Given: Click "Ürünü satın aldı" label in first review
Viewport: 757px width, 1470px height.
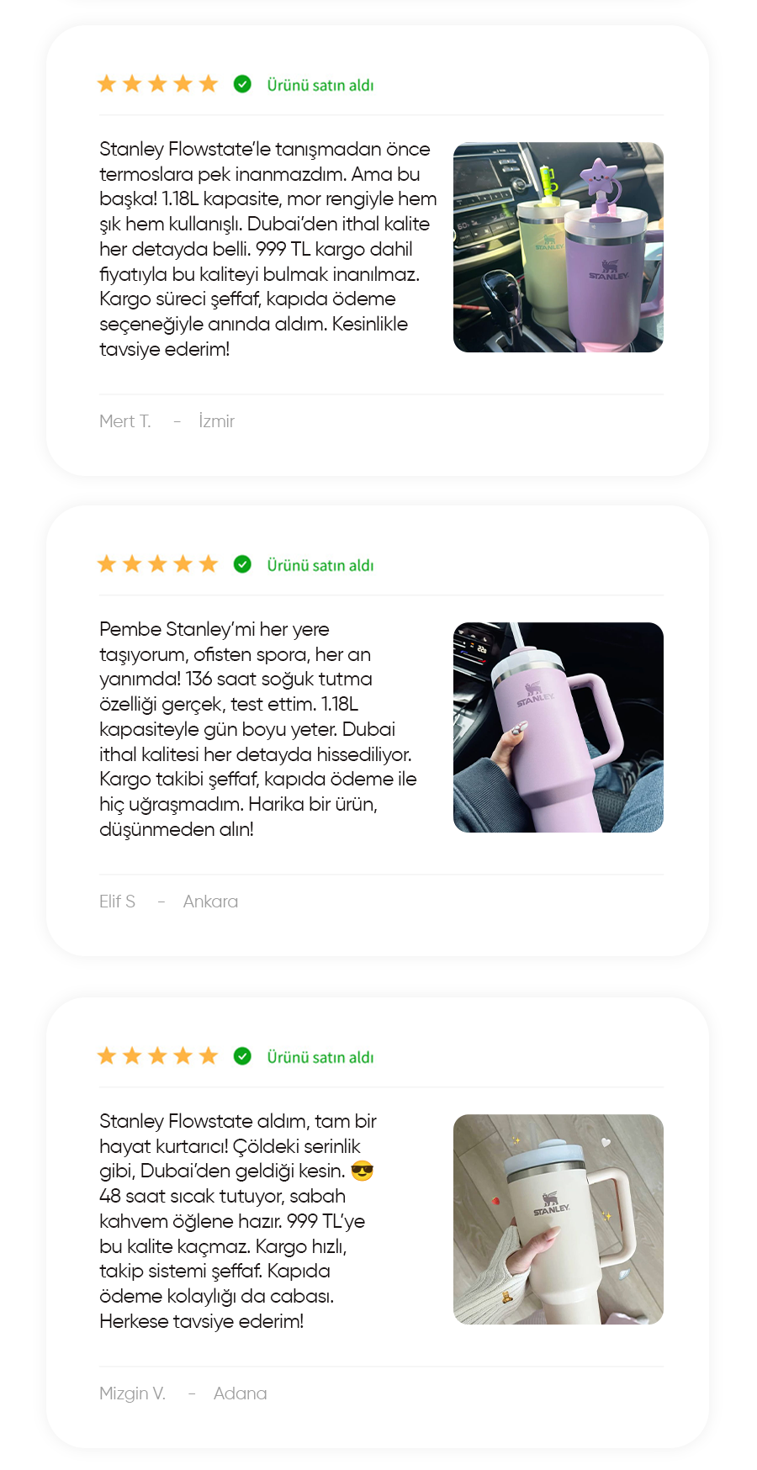Looking at the screenshot, I should pyautogui.click(x=320, y=85).
